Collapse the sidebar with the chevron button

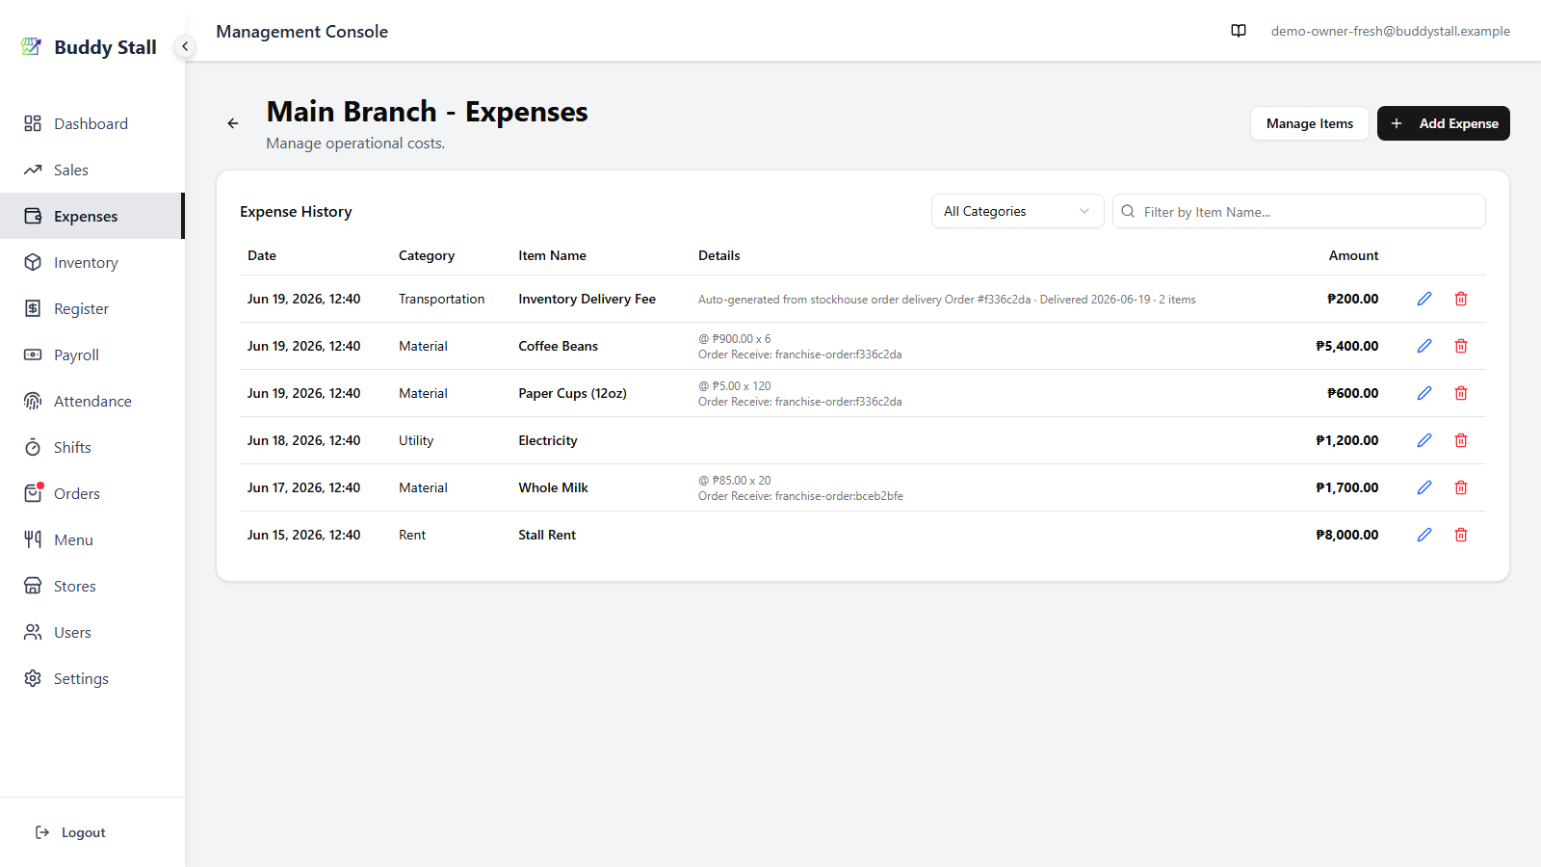point(185,46)
